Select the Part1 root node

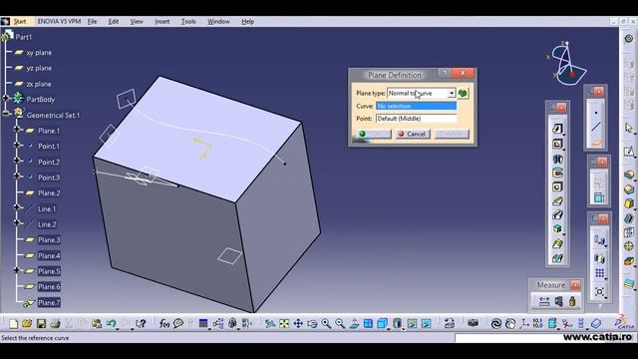[x=24, y=37]
